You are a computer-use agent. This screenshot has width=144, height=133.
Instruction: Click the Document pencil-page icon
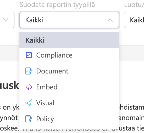click(29, 71)
